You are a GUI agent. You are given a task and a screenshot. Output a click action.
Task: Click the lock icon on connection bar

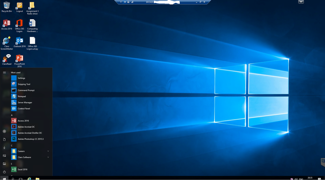[x=128, y=2]
